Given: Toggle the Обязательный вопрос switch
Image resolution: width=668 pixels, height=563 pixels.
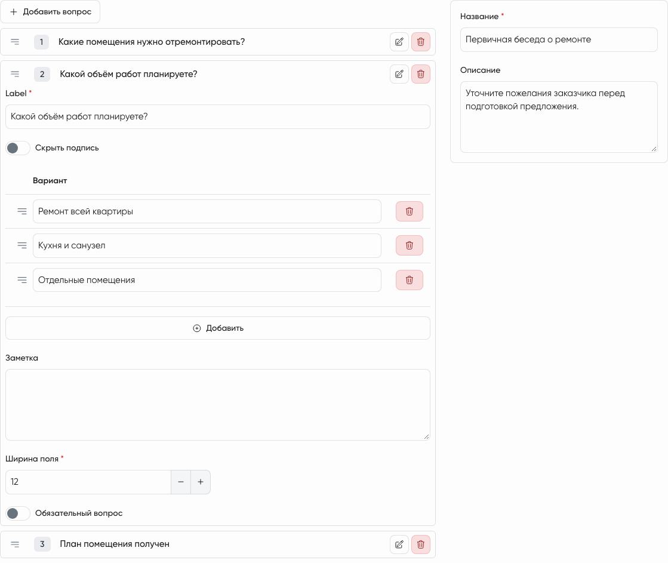Looking at the screenshot, I should [x=18, y=513].
